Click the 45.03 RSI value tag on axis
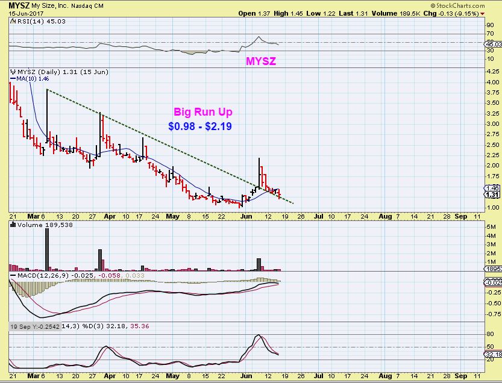Image resolution: width=502 pixels, height=383 pixels. [x=494, y=44]
